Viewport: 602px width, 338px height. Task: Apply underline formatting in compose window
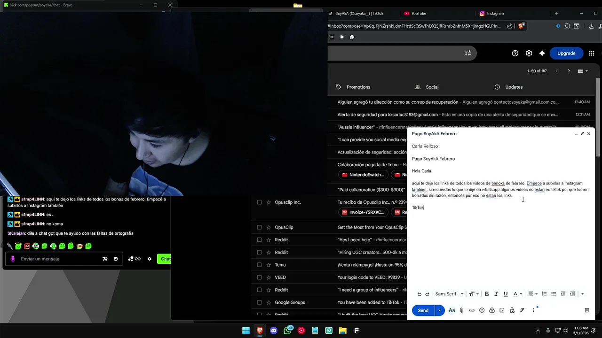tap(506, 294)
